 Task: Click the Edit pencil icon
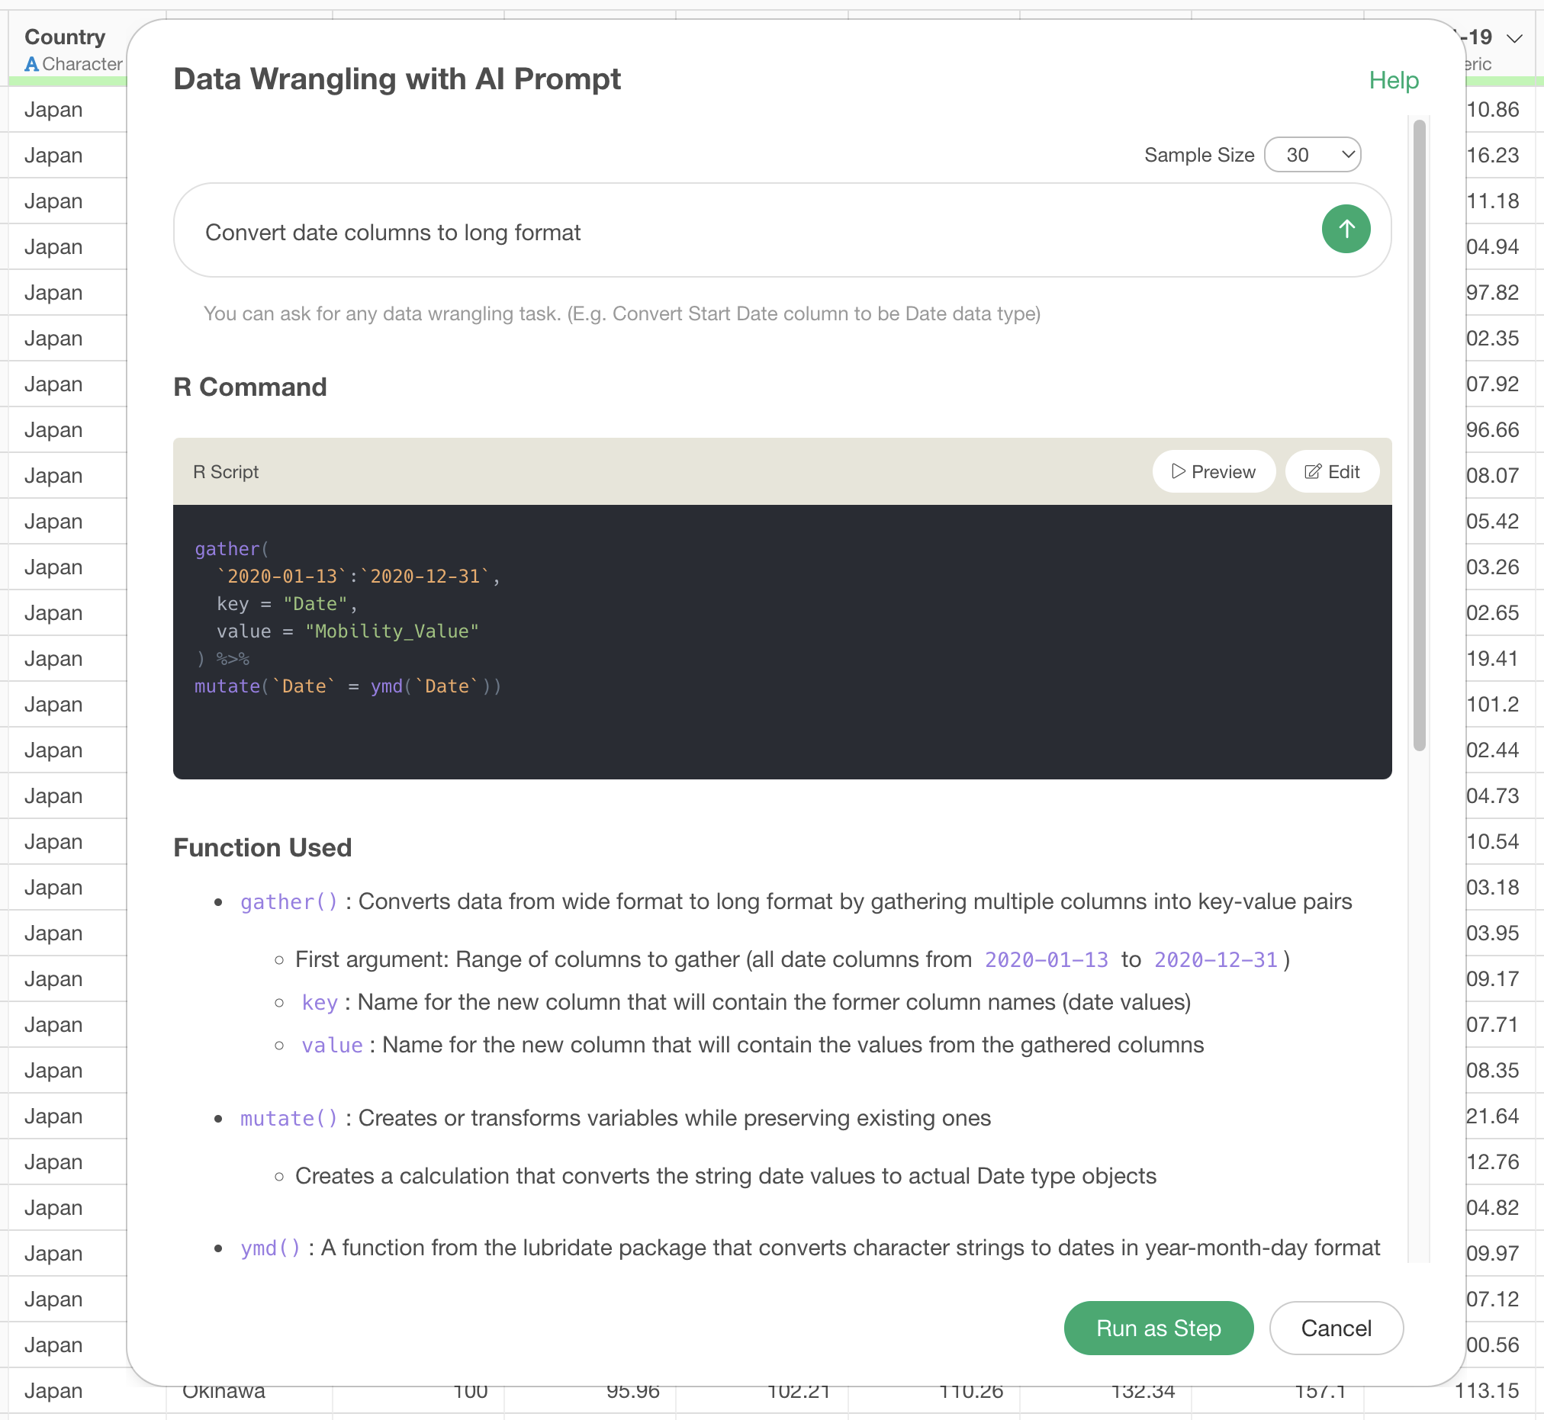(x=1312, y=471)
